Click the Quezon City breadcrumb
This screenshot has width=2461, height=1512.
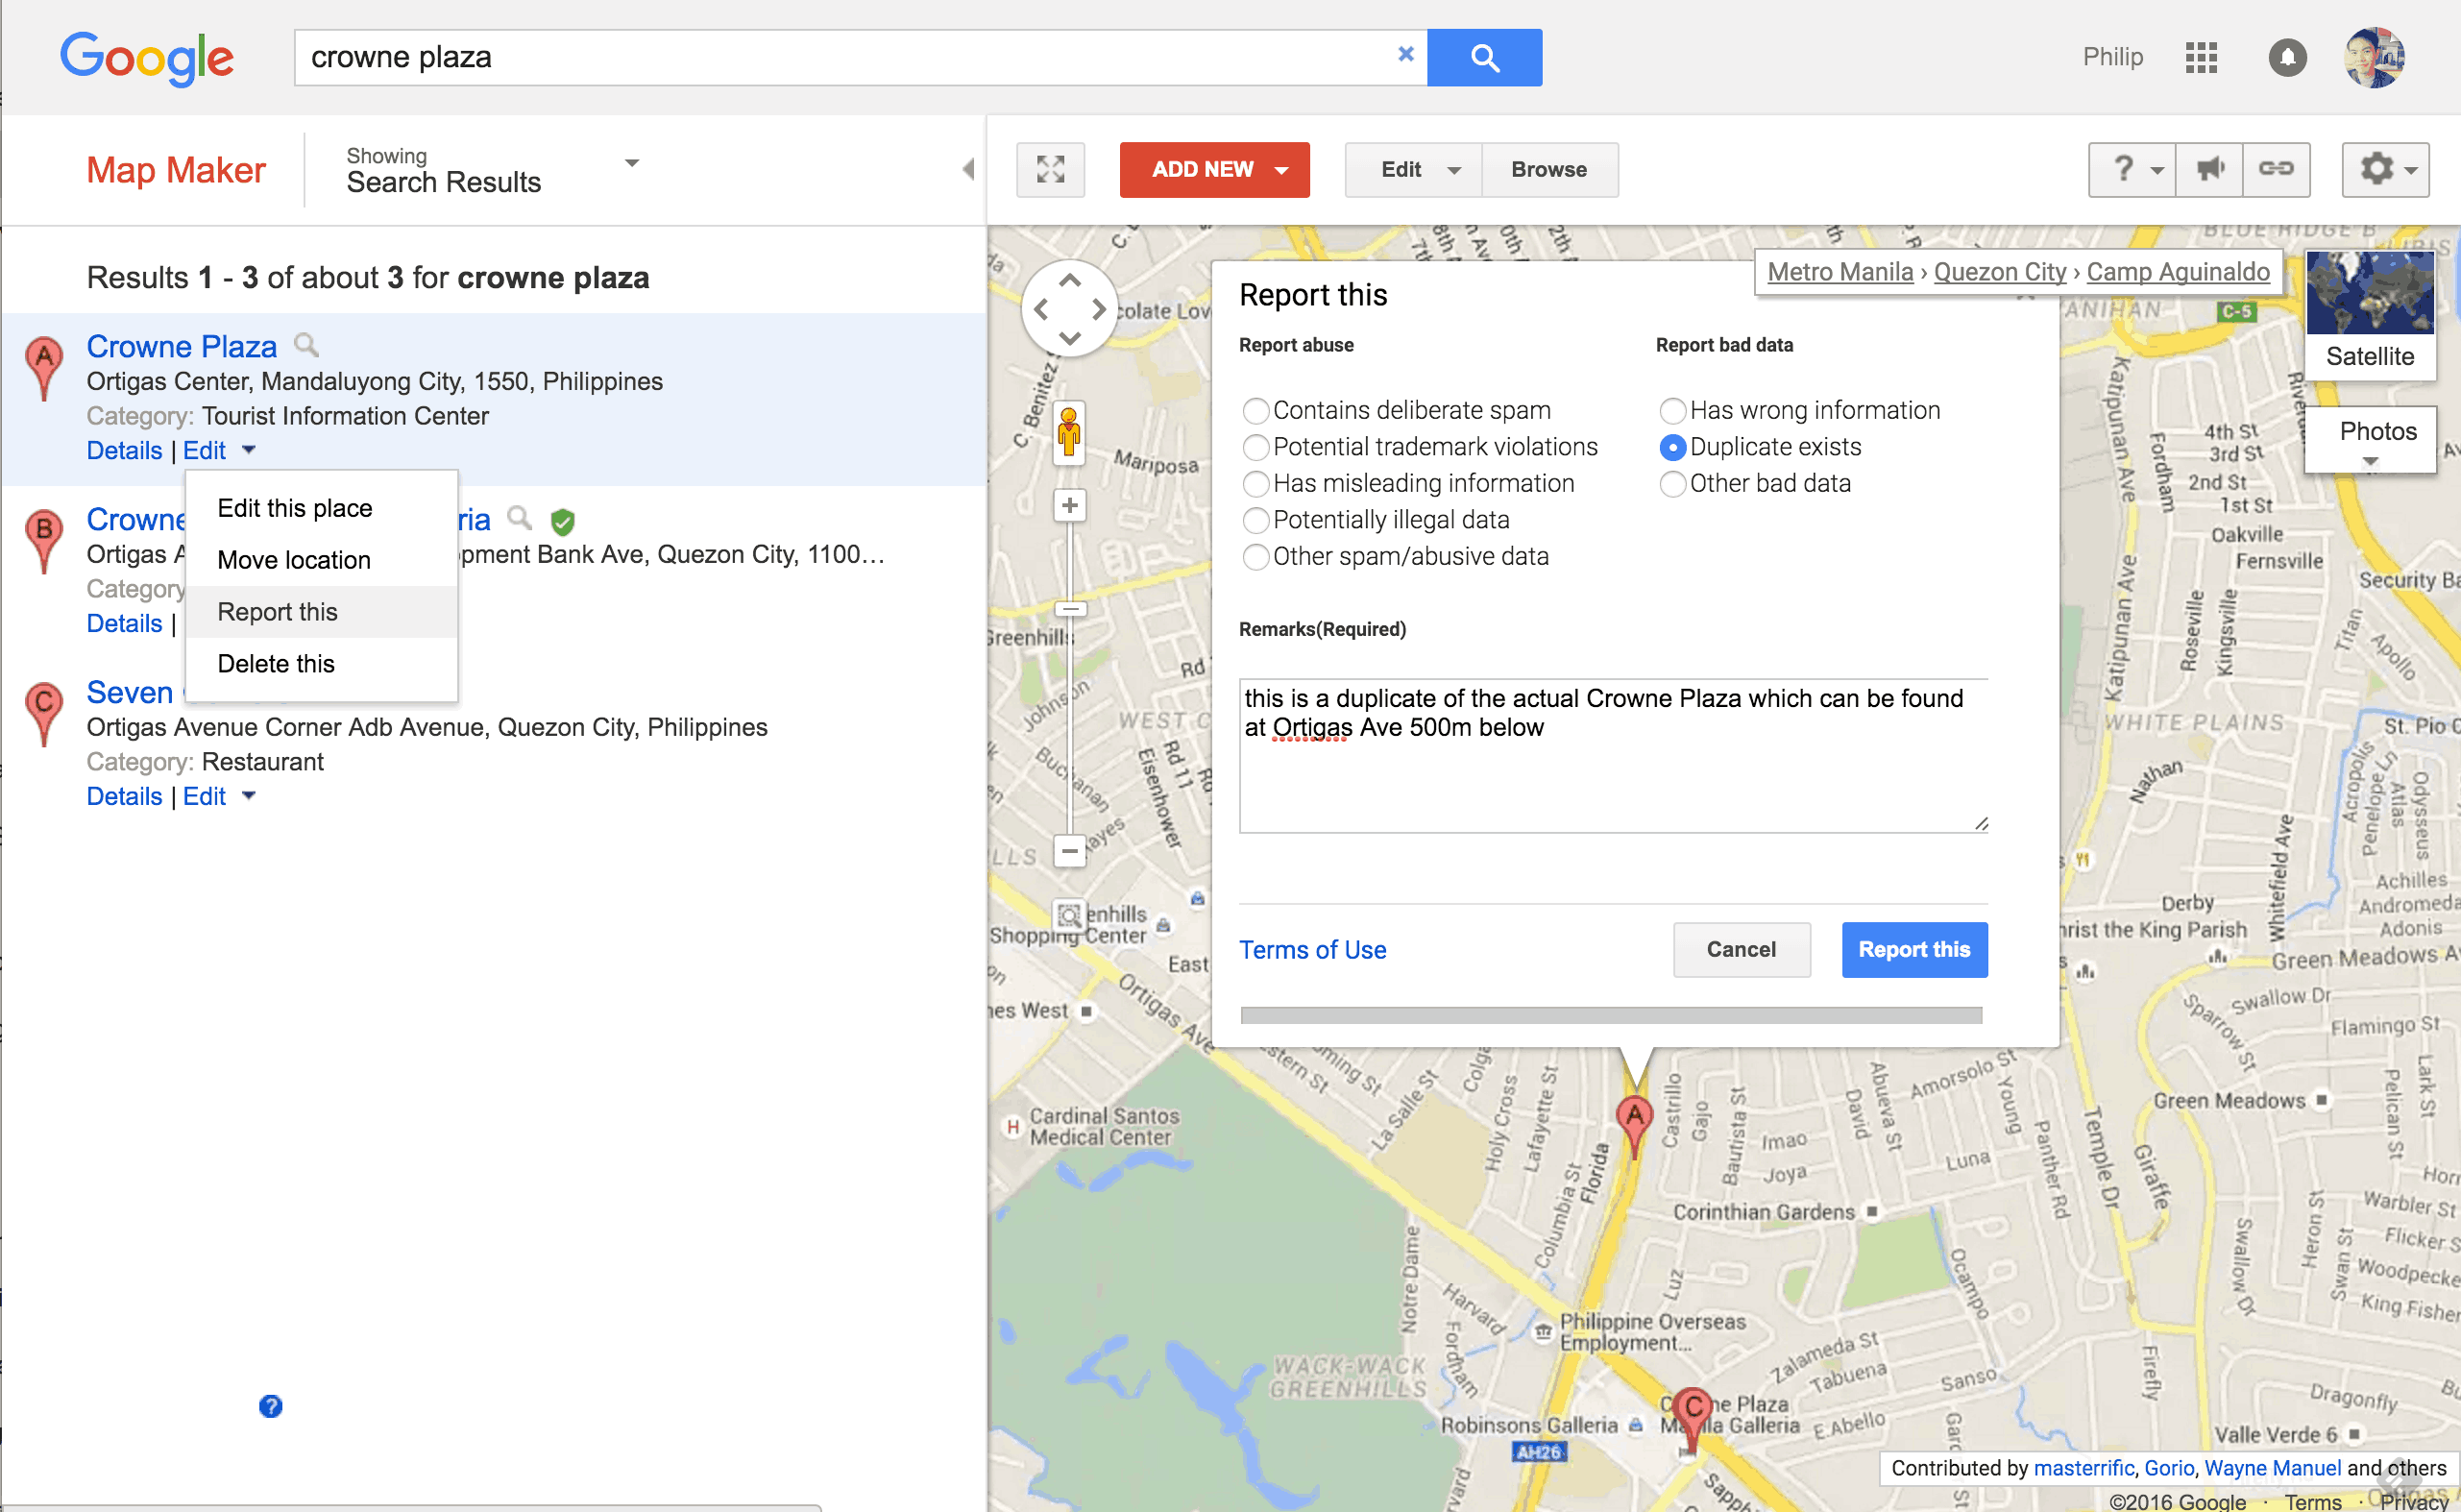1999,272
